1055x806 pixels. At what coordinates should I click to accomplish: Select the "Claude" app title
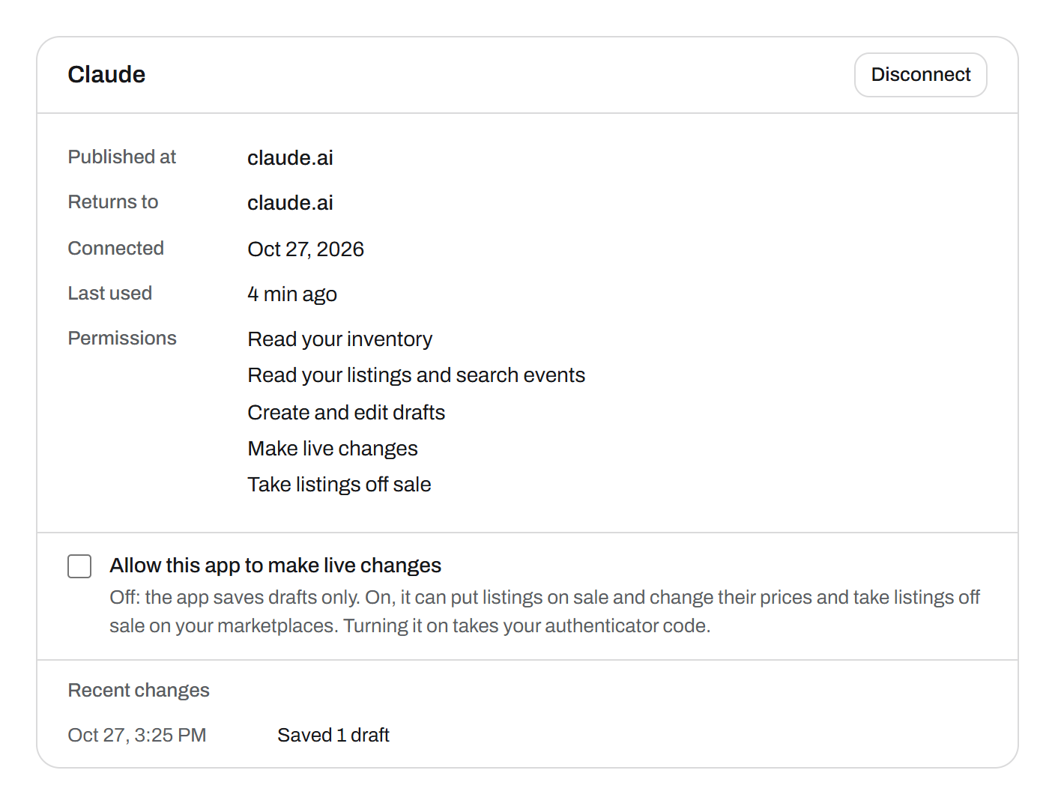[x=106, y=75]
